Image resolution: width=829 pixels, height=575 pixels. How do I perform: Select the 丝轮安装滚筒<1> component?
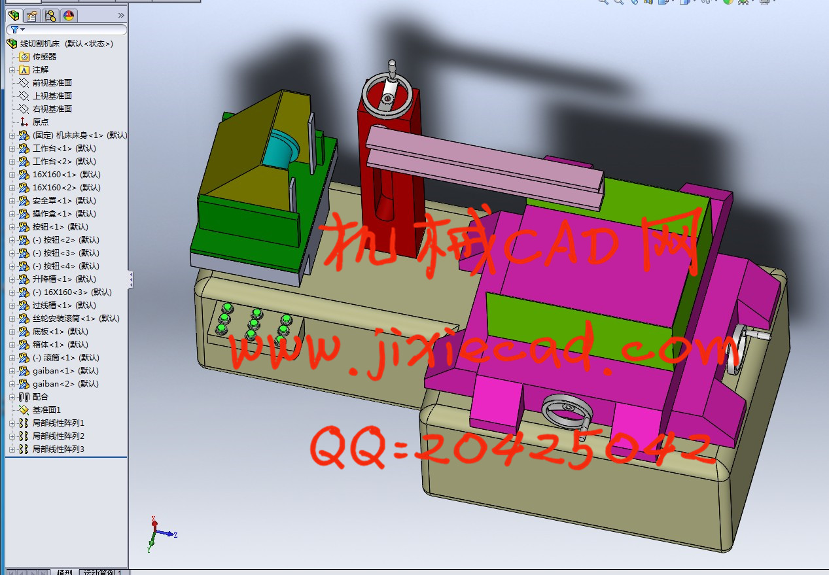[x=76, y=319]
